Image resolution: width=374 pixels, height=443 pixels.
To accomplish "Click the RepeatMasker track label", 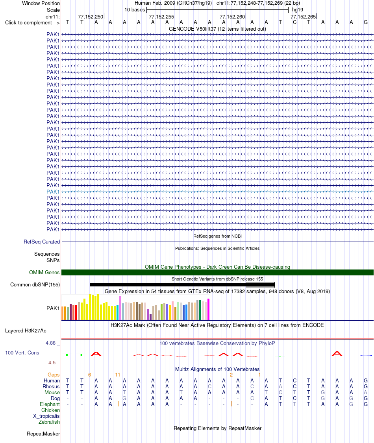I will [43, 434].
